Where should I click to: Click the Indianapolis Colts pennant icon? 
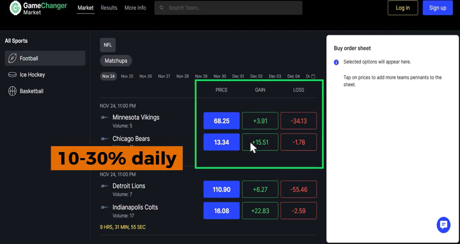click(x=105, y=207)
